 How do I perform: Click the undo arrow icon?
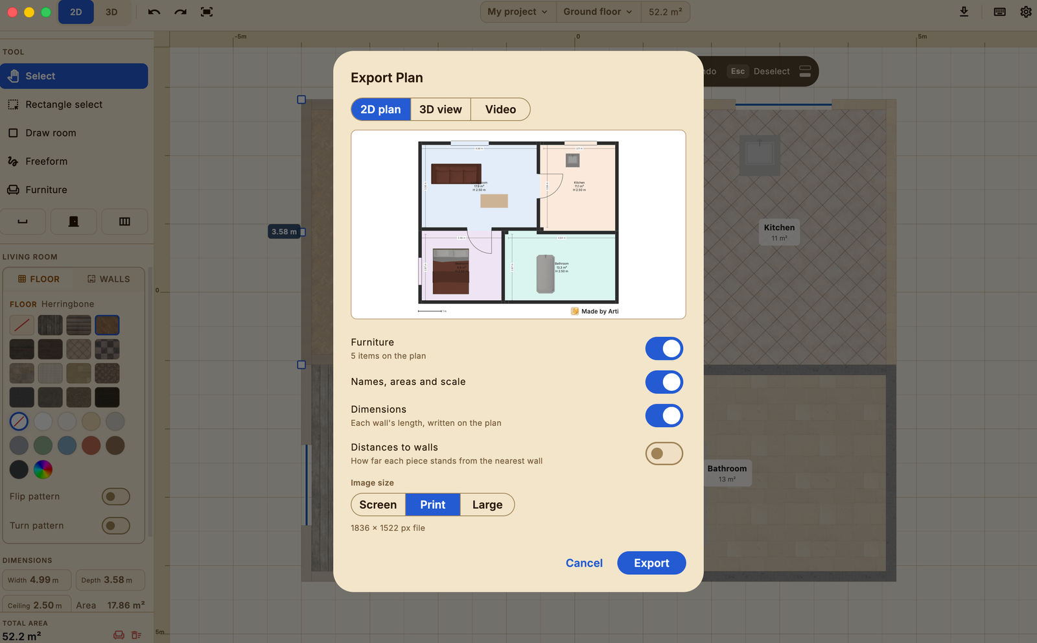click(x=154, y=12)
